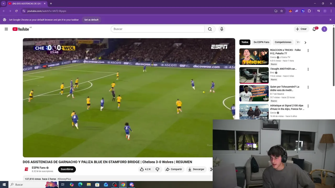Open options for Quien por Tchouaméni video
The width and height of the screenshot is (335, 188).
click(308, 87)
